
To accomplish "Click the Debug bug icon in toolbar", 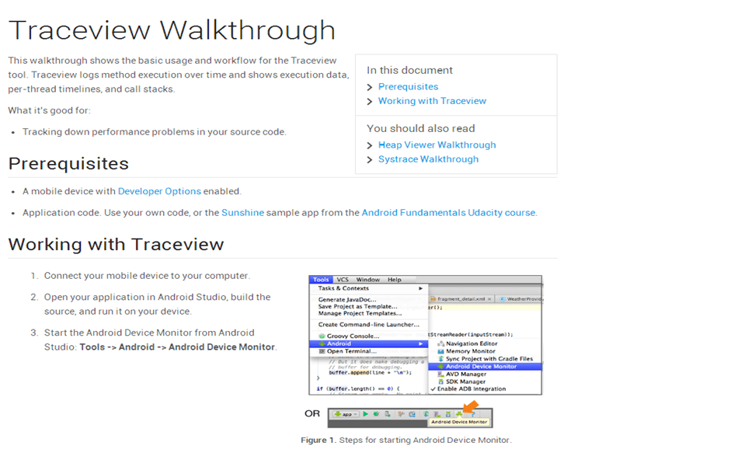I will coord(376,414).
